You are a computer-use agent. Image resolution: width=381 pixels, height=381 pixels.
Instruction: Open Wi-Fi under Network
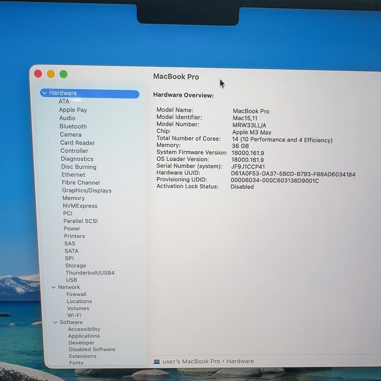[x=74, y=315]
